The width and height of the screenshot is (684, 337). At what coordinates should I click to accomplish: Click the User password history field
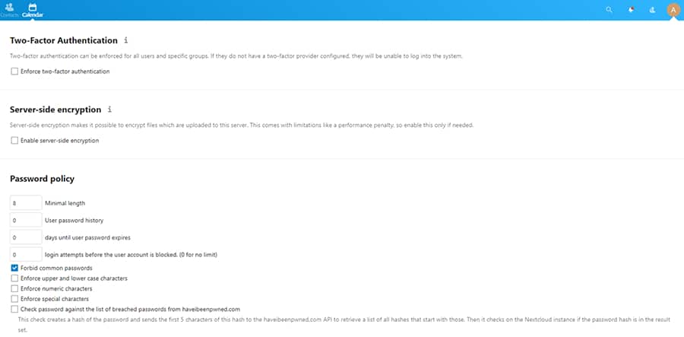(x=26, y=221)
